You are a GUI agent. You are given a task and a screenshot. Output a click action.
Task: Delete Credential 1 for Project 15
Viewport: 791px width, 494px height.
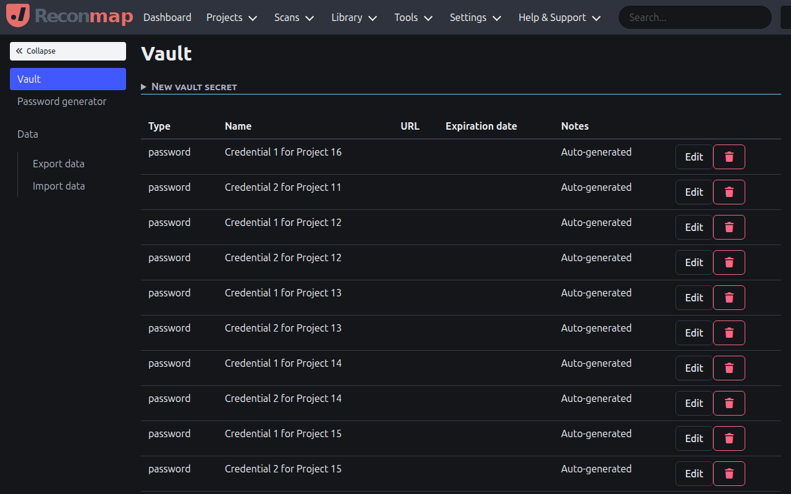pyautogui.click(x=729, y=438)
